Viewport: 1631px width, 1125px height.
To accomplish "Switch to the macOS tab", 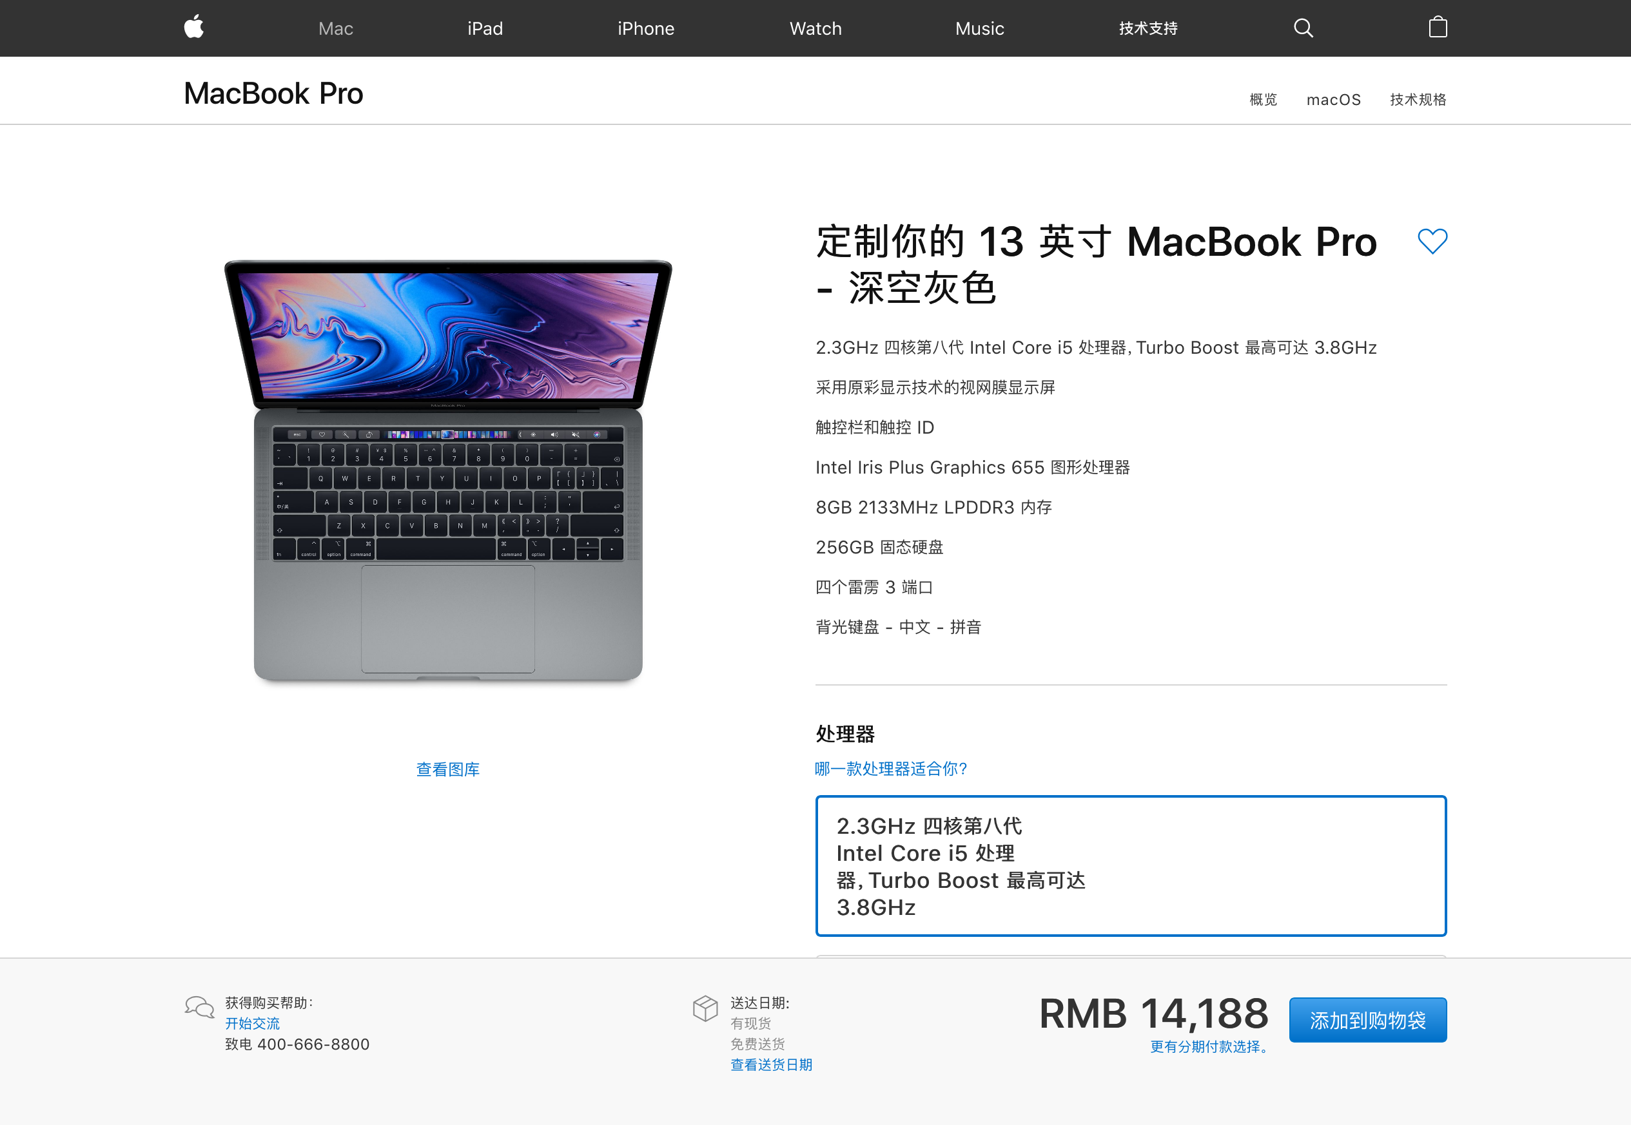I will tap(1333, 99).
